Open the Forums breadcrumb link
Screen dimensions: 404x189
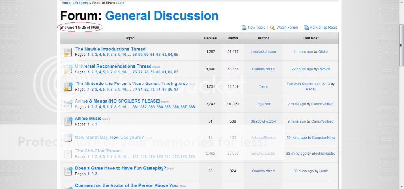pos(82,3)
